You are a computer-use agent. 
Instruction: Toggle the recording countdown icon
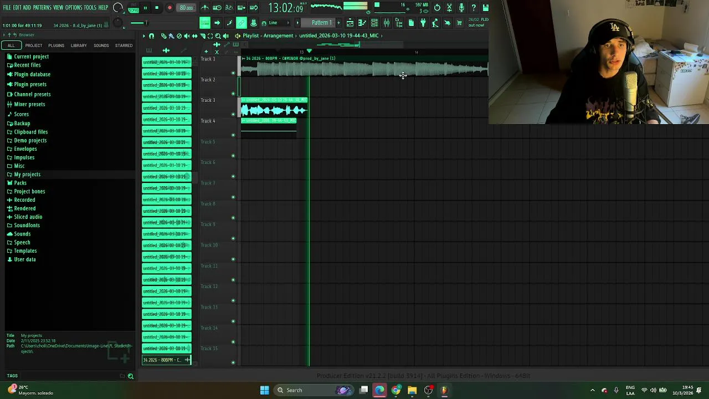pos(228,8)
